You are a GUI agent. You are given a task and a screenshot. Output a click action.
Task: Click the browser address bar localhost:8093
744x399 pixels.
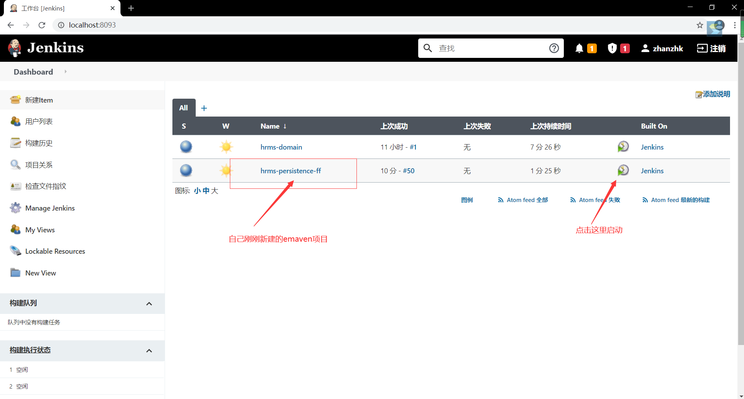point(92,25)
